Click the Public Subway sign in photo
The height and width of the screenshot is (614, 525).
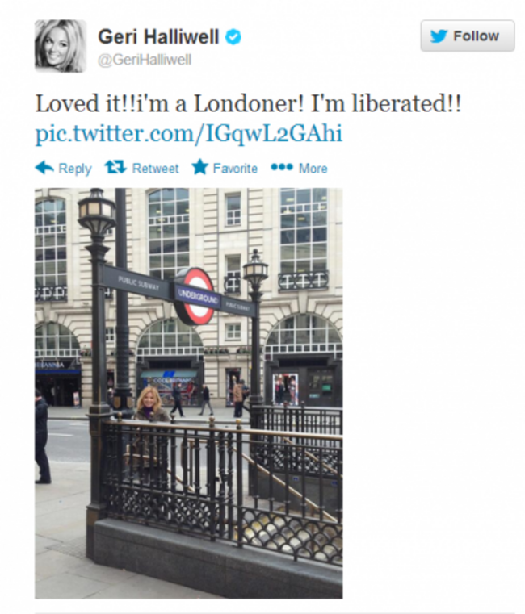click(137, 282)
